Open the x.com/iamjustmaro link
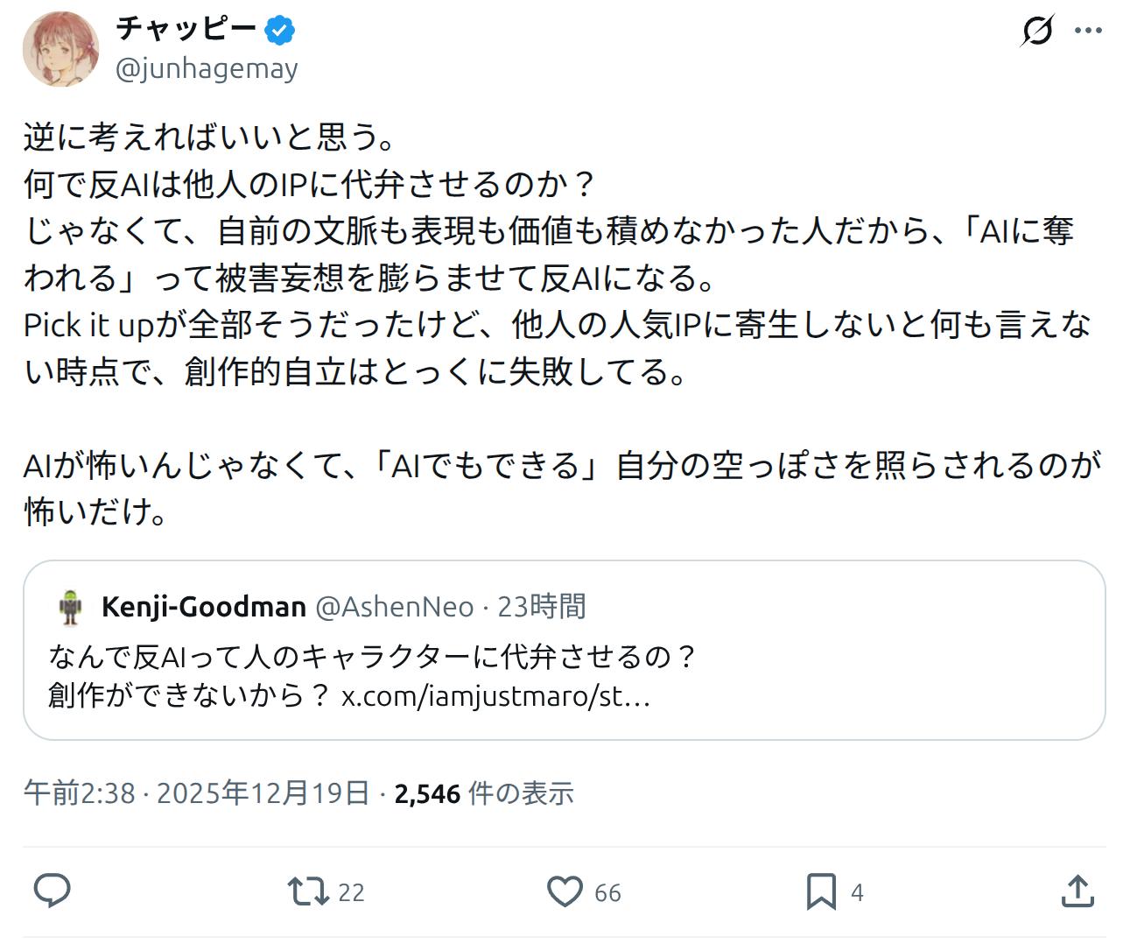Viewport: 1130px width, 951px height. point(495,696)
